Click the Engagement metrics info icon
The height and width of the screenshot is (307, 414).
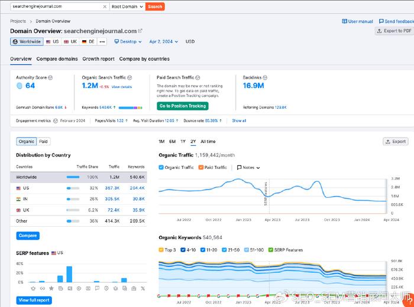coord(56,120)
